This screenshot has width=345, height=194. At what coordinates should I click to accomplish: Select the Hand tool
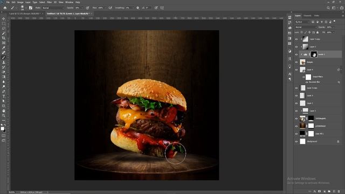pyautogui.click(x=4, y=110)
